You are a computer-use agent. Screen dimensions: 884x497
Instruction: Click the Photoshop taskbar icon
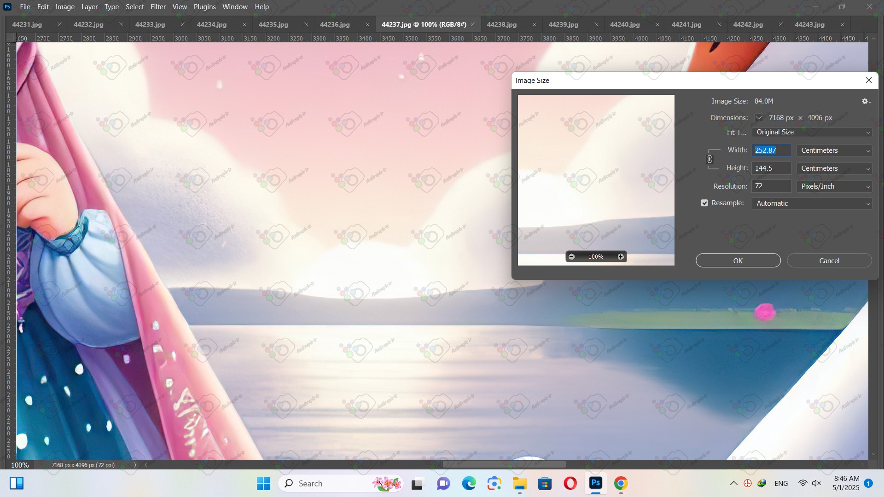pos(595,484)
